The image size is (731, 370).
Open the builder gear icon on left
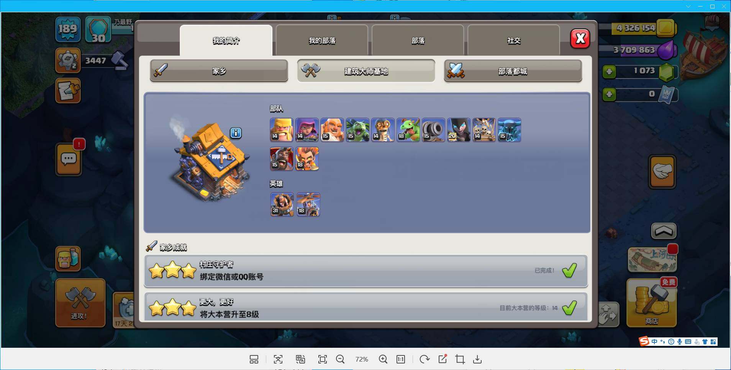click(68, 61)
